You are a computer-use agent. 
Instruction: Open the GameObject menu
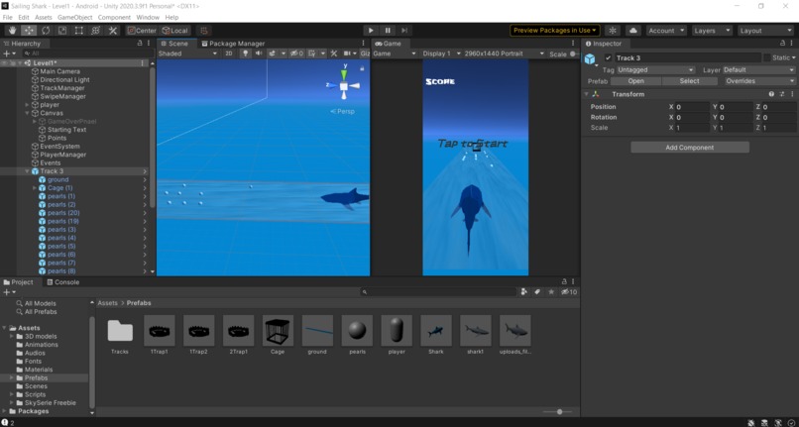pyautogui.click(x=75, y=17)
